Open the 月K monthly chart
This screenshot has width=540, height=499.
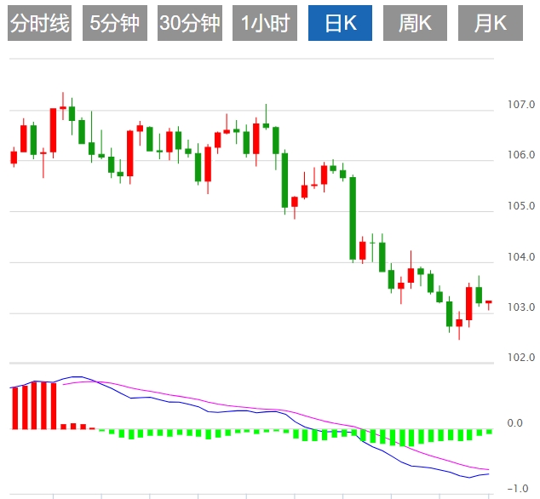[490, 24]
